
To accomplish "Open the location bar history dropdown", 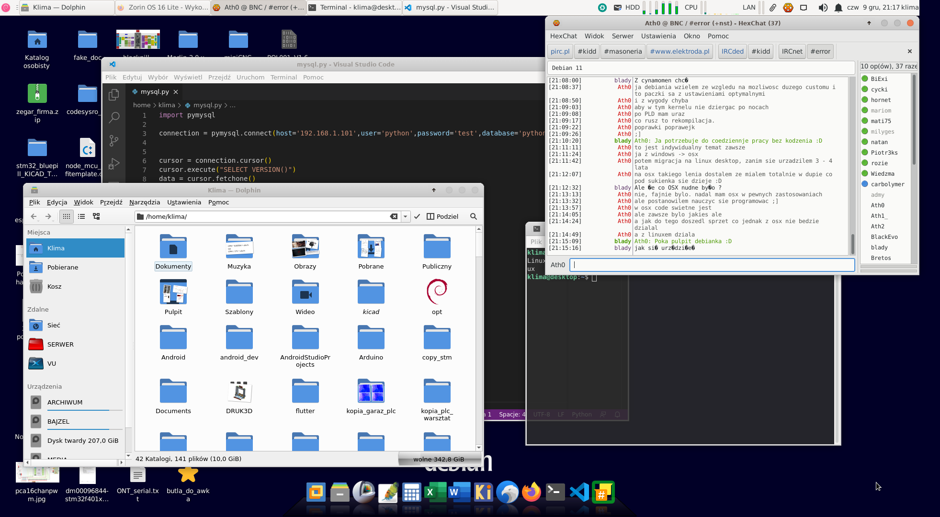I will pyautogui.click(x=406, y=216).
